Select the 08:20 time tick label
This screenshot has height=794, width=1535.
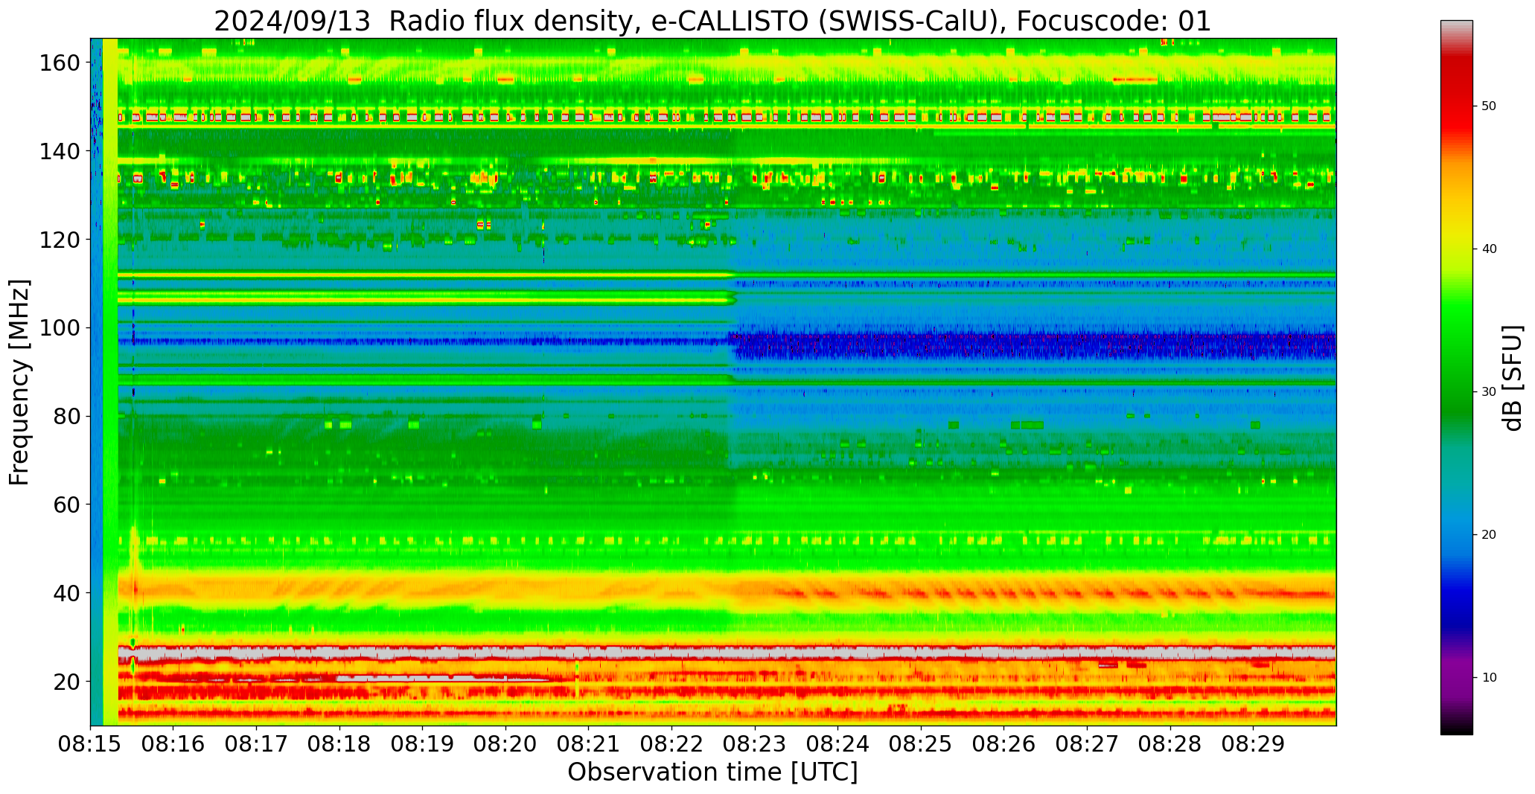click(x=505, y=744)
